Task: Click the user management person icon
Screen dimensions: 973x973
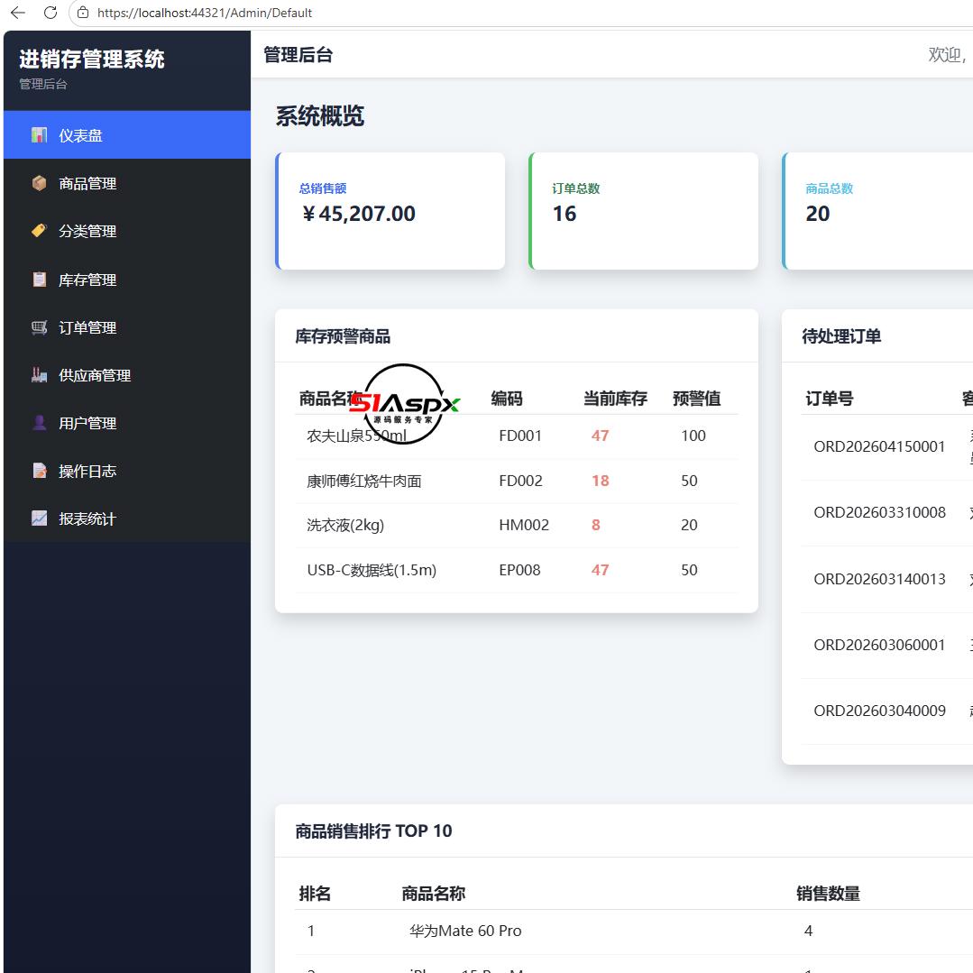Action: (x=39, y=423)
